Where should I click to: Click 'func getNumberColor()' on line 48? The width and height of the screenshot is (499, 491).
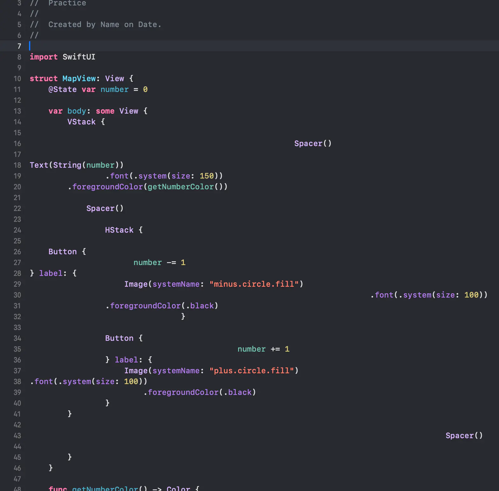click(98, 488)
